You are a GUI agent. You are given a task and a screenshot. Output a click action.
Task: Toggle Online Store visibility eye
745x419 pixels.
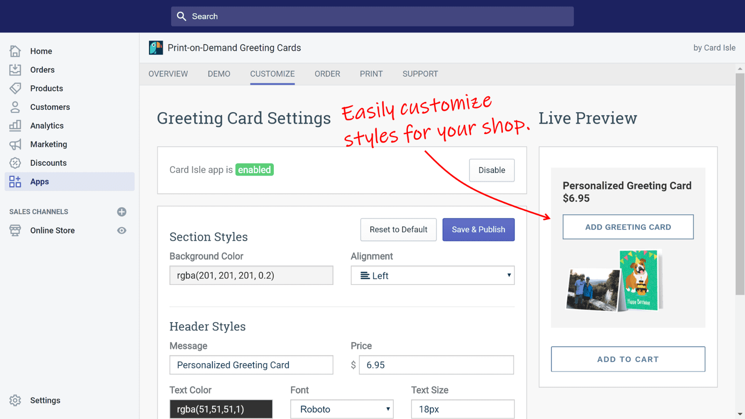122,230
